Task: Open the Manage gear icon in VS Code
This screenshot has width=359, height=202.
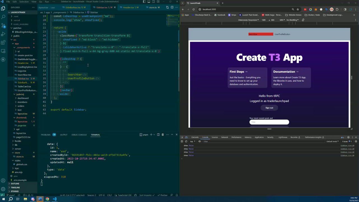Action: [x=3, y=189]
